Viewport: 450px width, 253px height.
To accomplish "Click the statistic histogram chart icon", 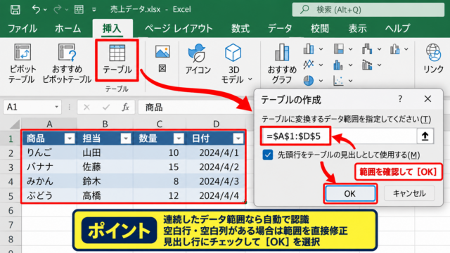I will [338, 65].
